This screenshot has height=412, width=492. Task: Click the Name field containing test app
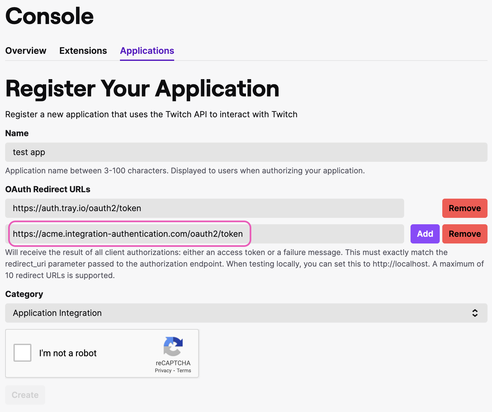point(246,152)
